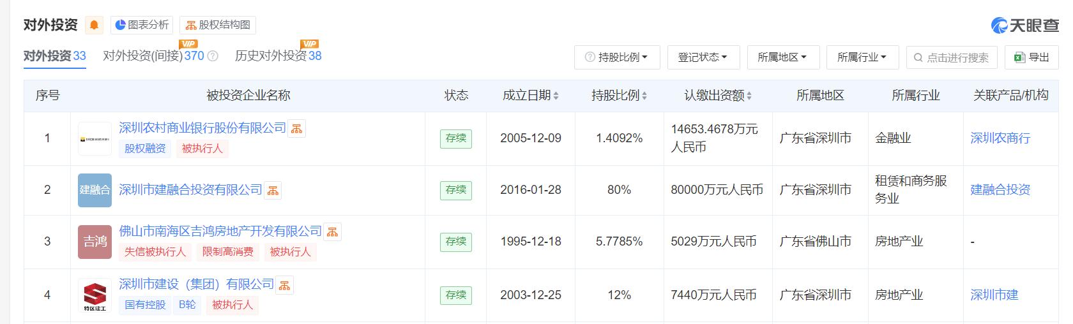Click the 1.4092% shareholding cell
Image resolution: width=1073 pixels, height=324 pixels.
pos(619,138)
